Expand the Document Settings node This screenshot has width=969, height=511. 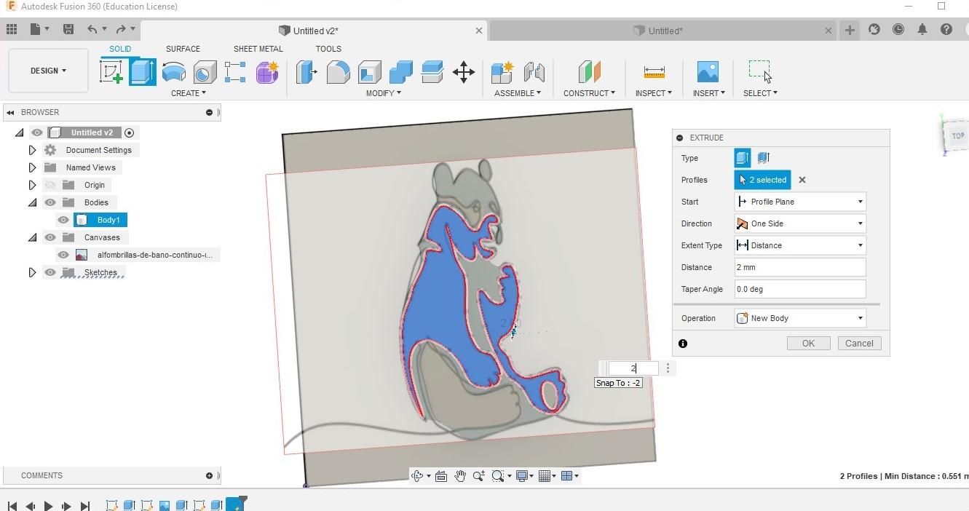click(32, 150)
